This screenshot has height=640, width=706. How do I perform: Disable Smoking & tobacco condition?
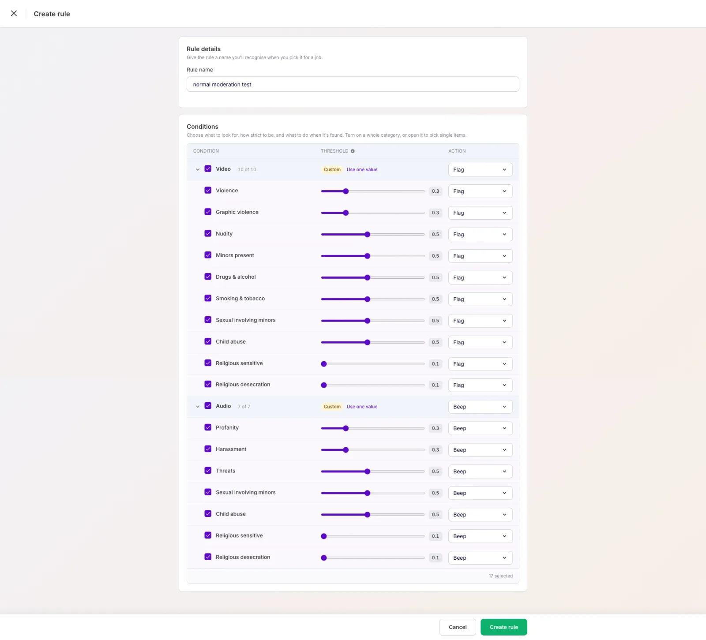click(208, 299)
